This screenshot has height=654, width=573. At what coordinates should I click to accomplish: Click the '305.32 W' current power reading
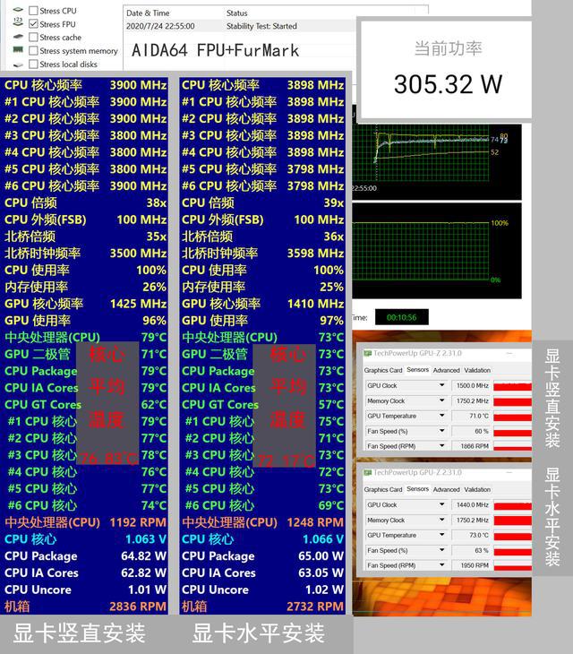(448, 84)
